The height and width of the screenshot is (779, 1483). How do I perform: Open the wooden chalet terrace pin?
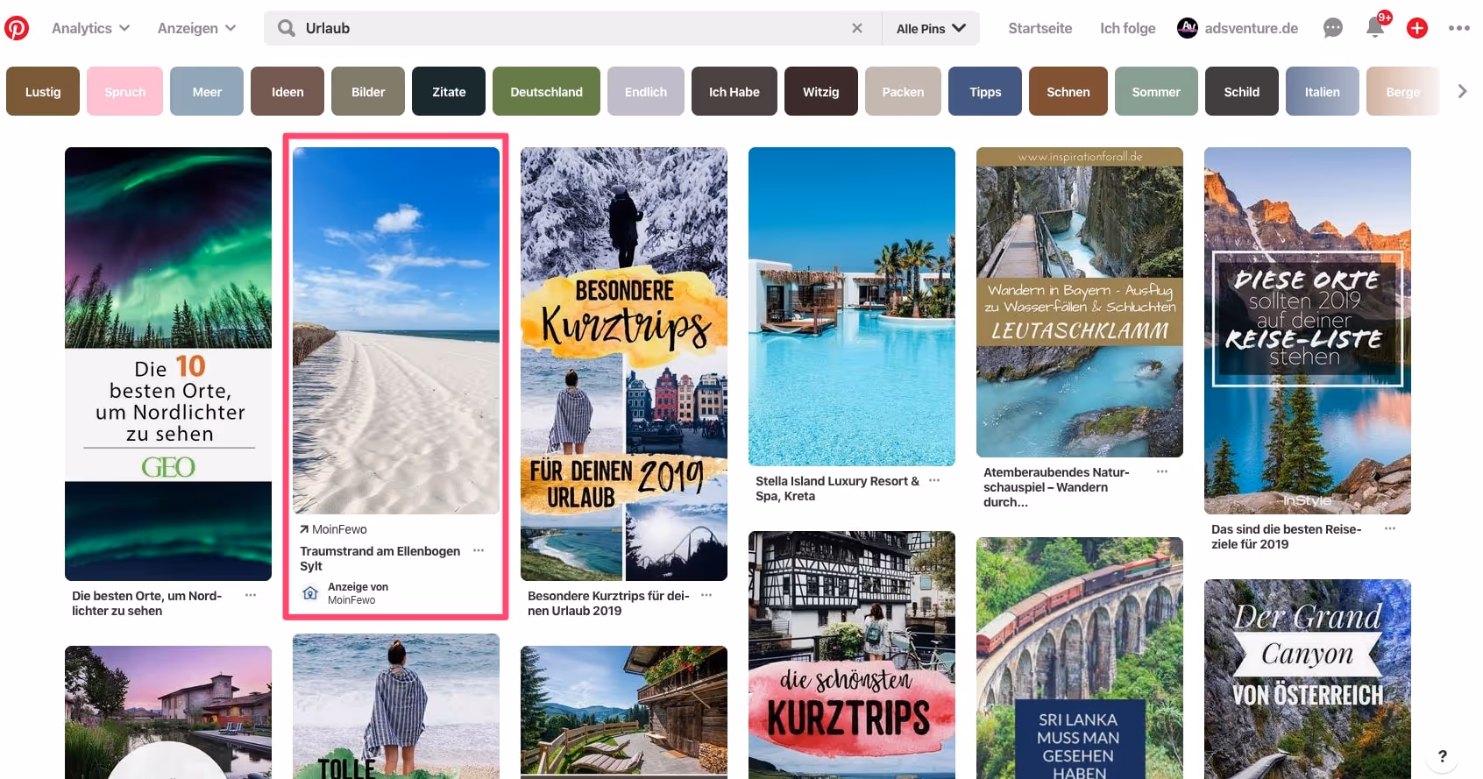coord(624,712)
